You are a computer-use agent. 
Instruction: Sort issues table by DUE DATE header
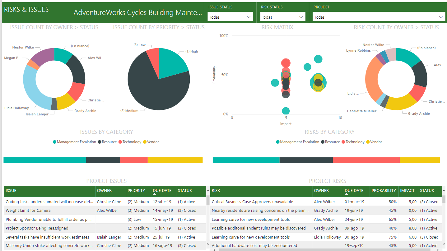coord(163,191)
